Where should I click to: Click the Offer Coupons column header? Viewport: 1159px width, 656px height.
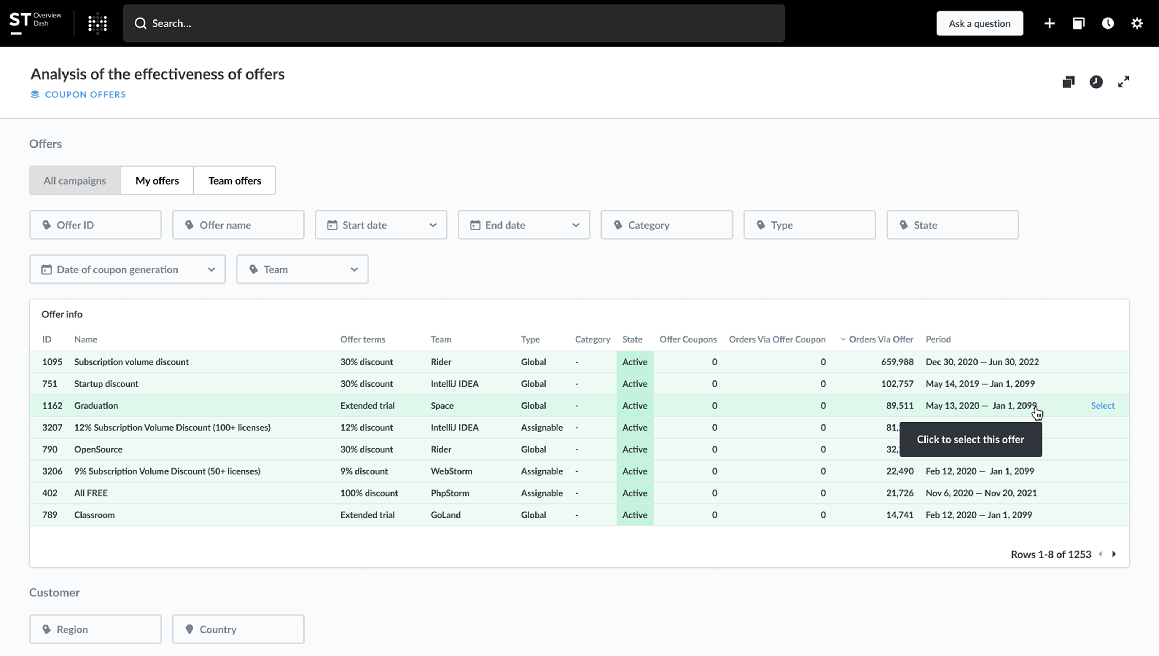pyautogui.click(x=688, y=339)
